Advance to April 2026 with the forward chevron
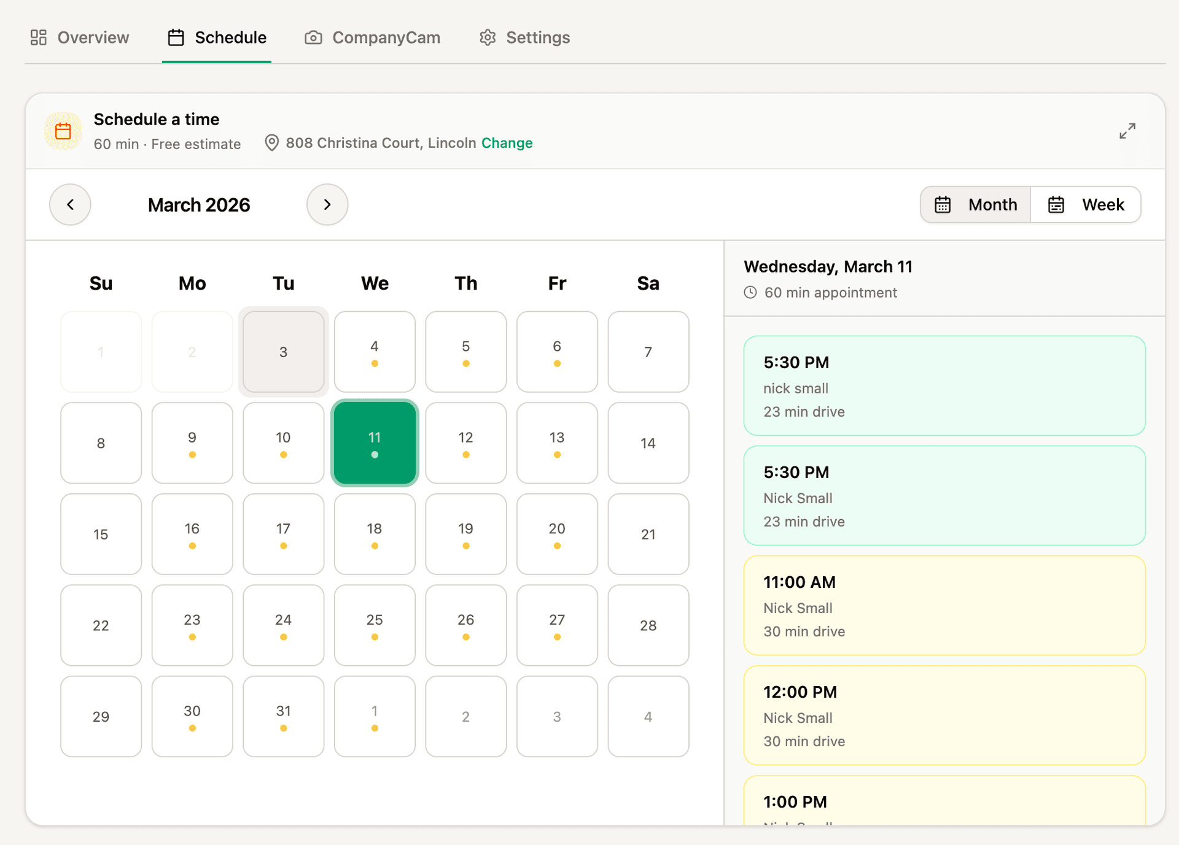1179x845 pixels. [x=327, y=204]
